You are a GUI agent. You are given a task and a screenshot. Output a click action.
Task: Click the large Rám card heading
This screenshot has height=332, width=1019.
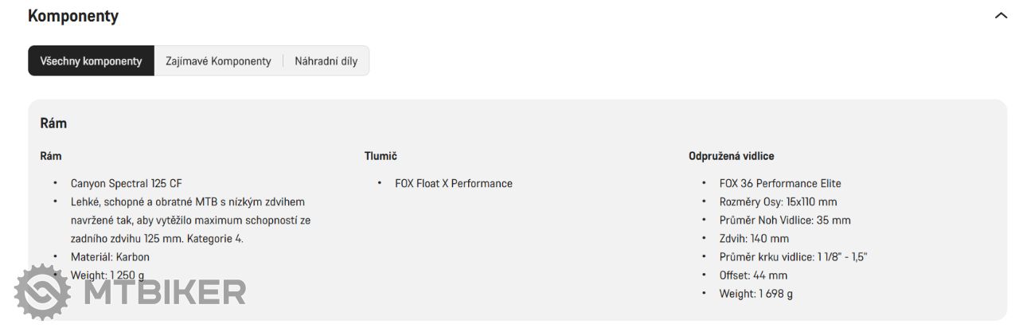(x=53, y=123)
